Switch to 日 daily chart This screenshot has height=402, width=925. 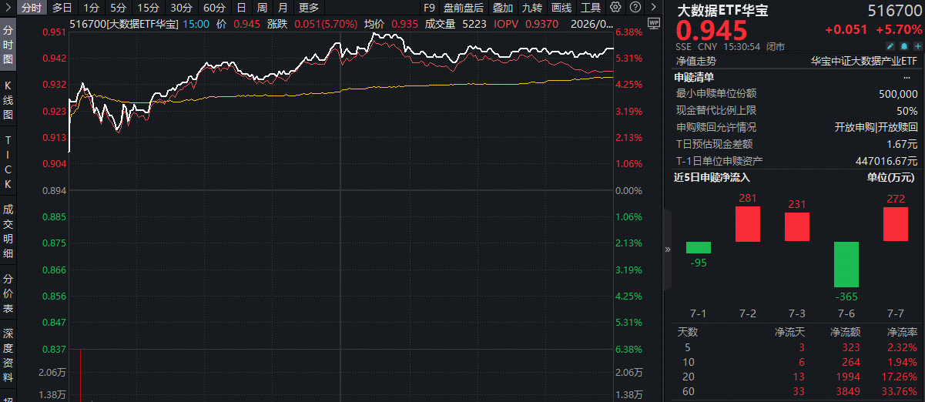tap(241, 8)
